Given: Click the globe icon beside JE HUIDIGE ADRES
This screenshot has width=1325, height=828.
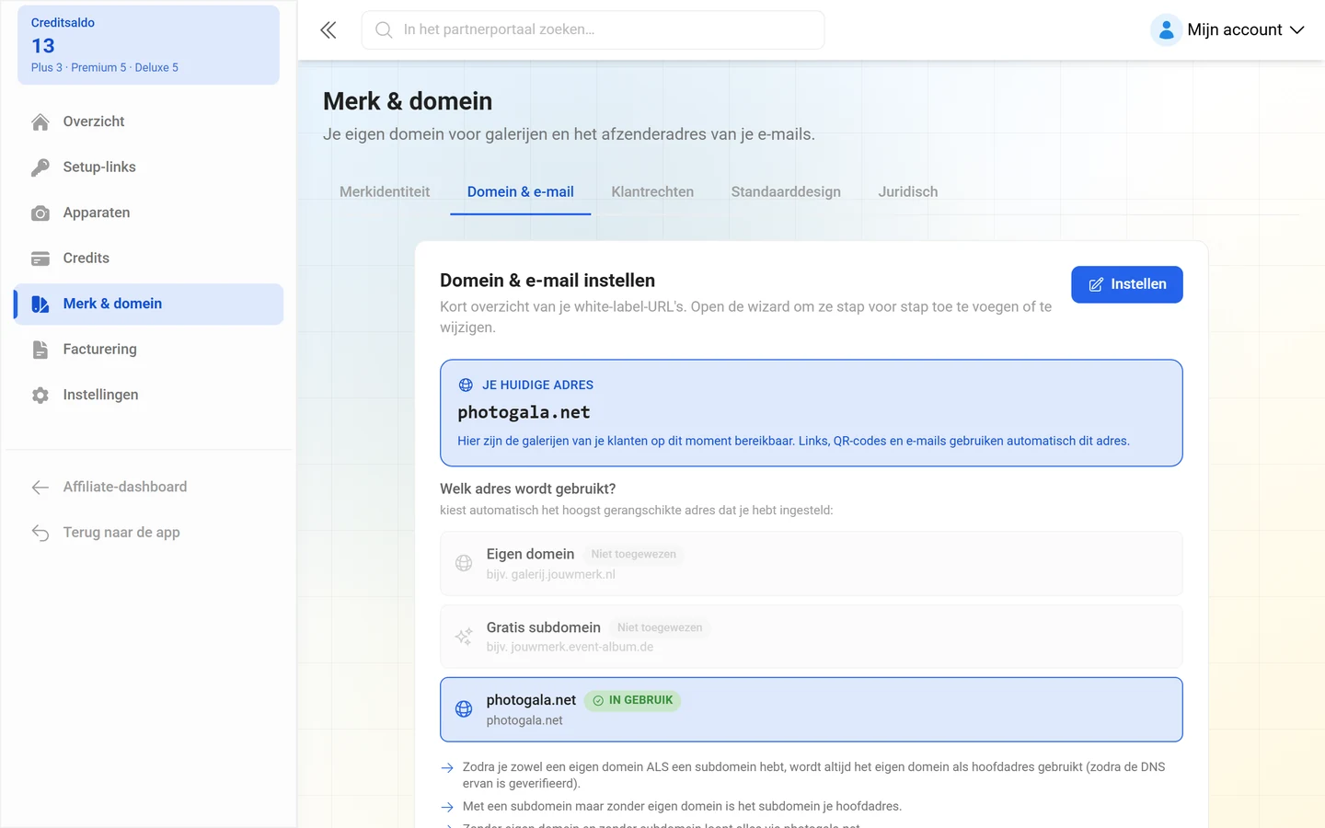Looking at the screenshot, I should [466, 385].
